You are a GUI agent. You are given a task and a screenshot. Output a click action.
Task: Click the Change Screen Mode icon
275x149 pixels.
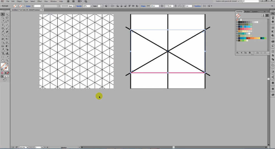(5, 80)
